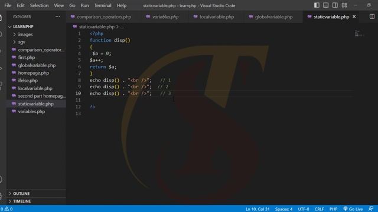Open errors and warnings status indicator
The height and width of the screenshot is (212, 378).
pos(6,209)
